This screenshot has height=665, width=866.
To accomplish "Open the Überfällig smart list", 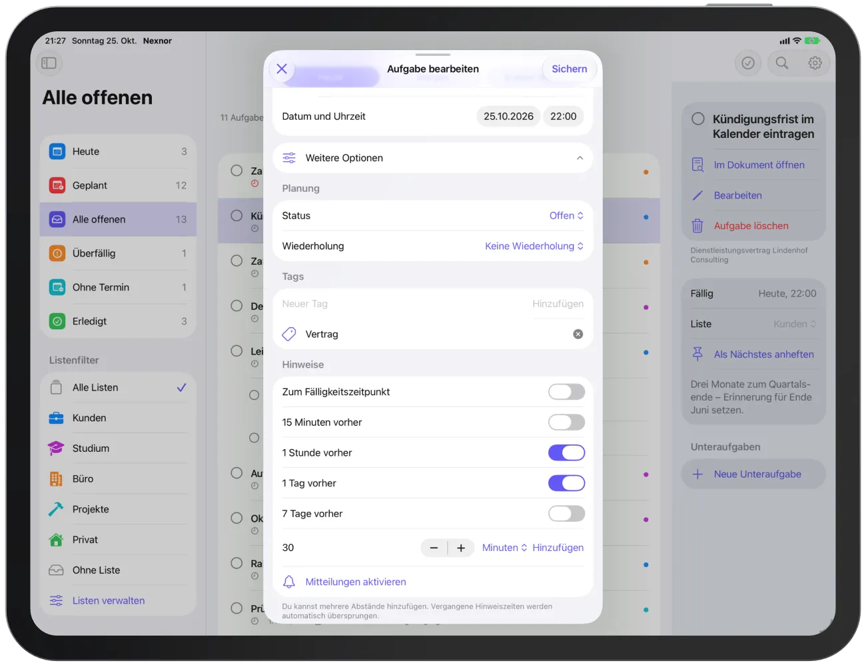I will coord(118,253).
